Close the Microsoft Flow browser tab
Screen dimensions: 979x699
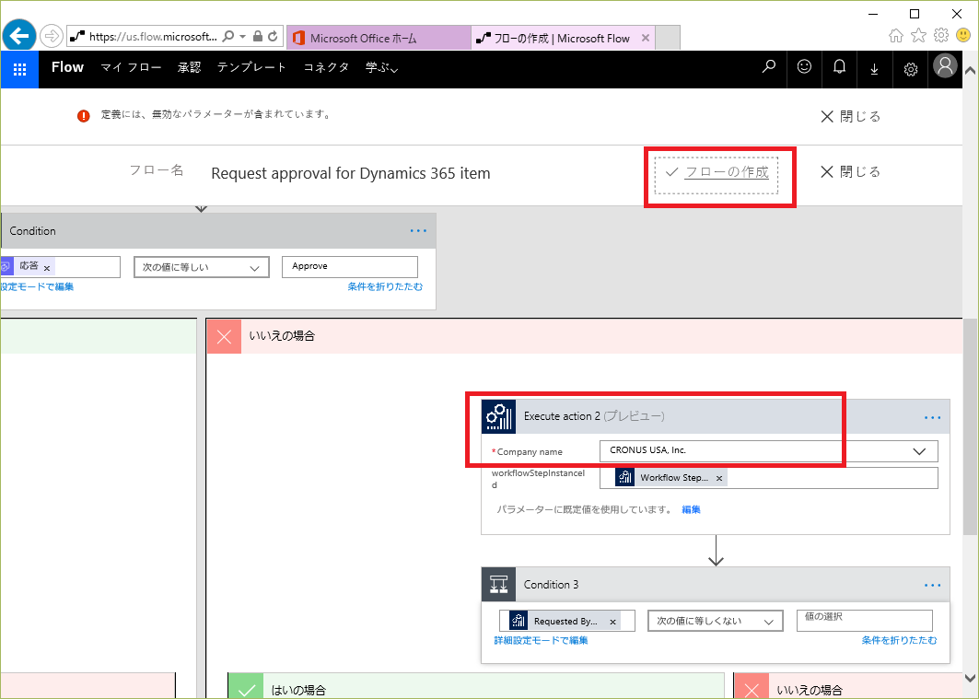coord(646,38)
